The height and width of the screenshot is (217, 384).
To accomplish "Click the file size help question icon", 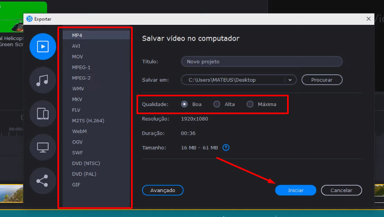I will click(226, 147).
